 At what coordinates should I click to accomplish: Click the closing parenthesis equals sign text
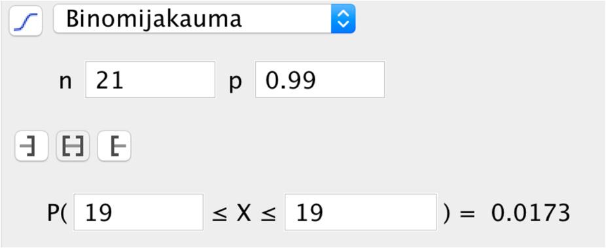(459, 213)
